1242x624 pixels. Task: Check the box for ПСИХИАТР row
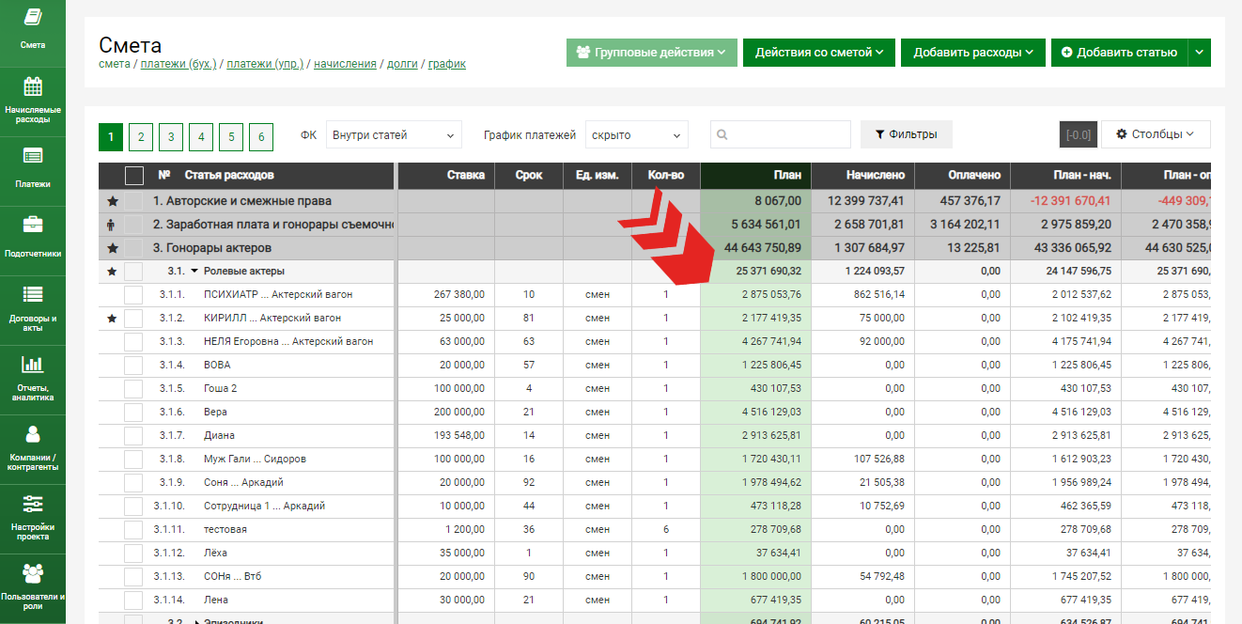click(x=133, y=295)
